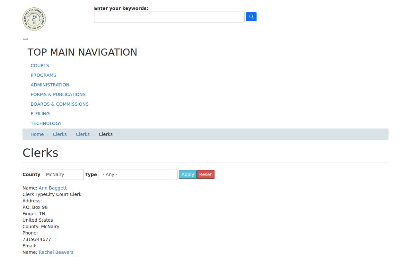
Task: Reset the clerk filters
Action: point(205,174)
